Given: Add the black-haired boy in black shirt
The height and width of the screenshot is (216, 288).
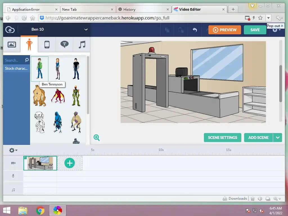Looking at the screenshot, I should tap(76, 69).
